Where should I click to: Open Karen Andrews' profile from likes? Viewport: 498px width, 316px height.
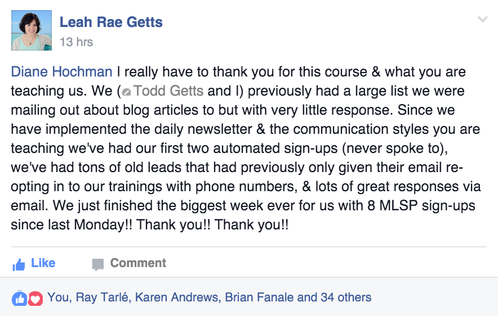tap(176, 297)
